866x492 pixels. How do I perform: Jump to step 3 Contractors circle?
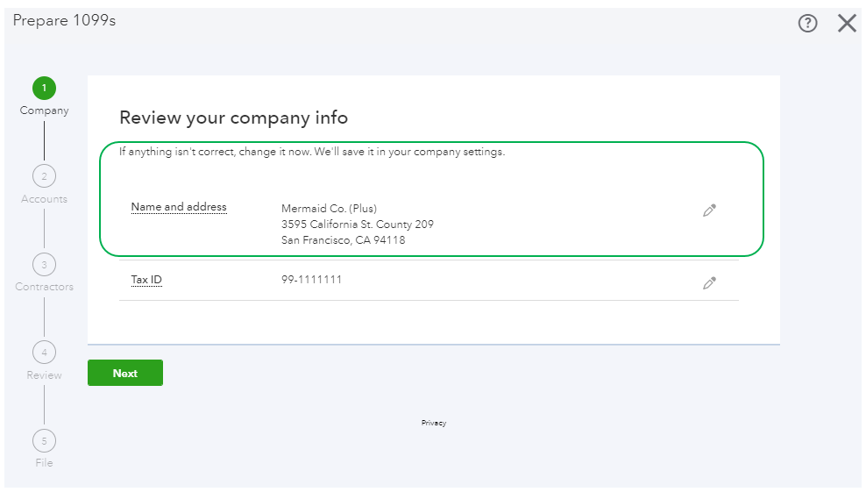44,264
